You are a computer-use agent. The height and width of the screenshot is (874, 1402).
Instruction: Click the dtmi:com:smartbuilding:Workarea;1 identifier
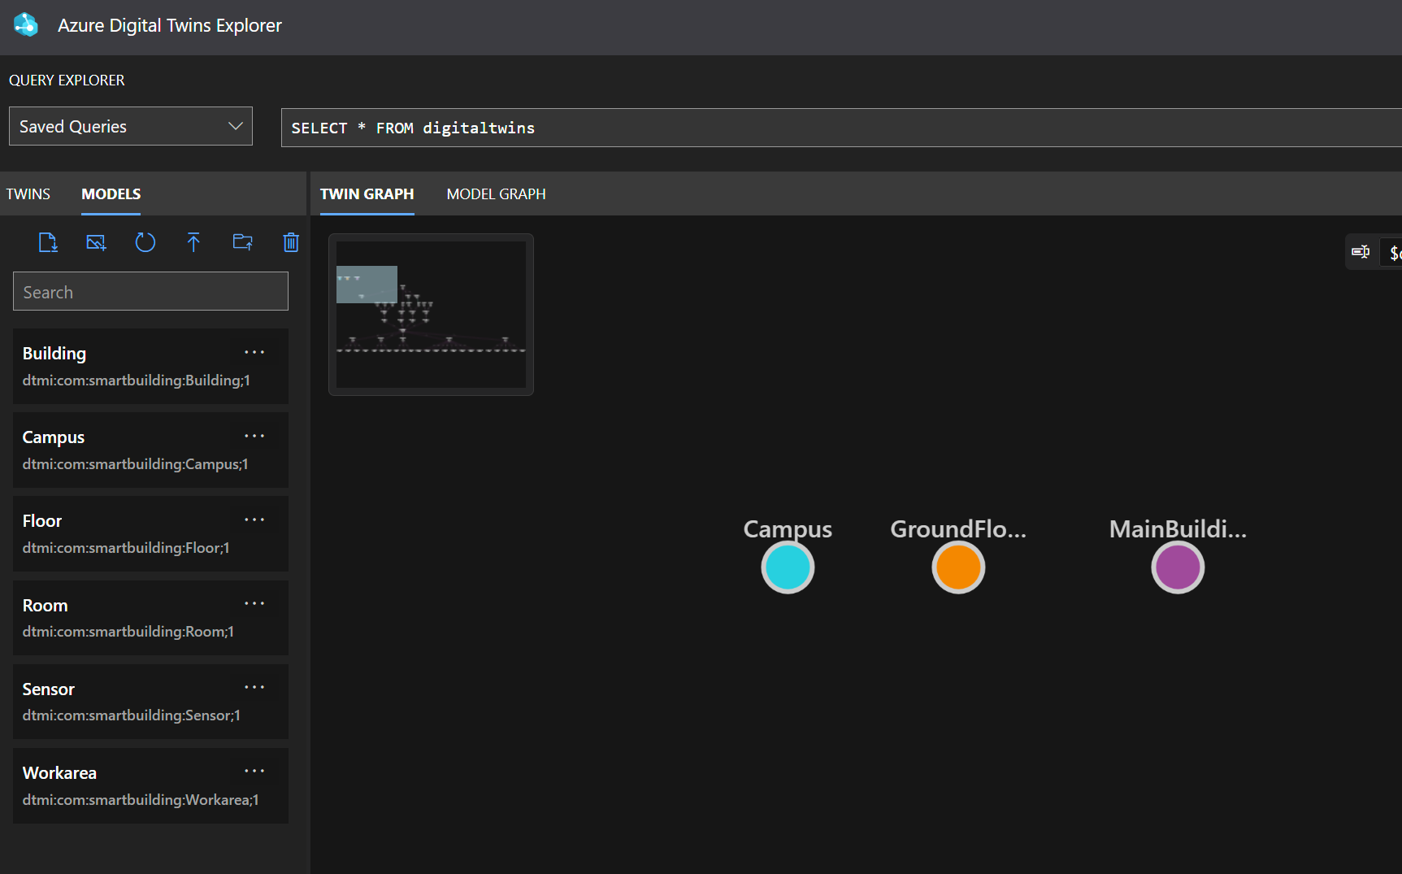[141, 800]
